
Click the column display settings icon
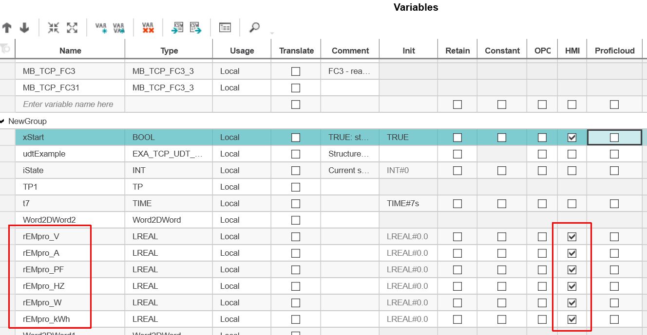225,27
